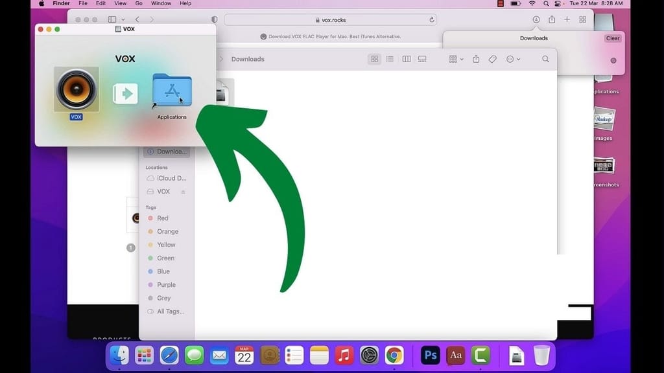Open search in the Finder toolbar

click(x=545, y=59)
